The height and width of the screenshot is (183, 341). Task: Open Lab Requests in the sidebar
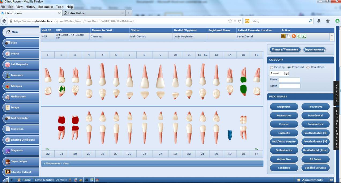tap(21, 64)
